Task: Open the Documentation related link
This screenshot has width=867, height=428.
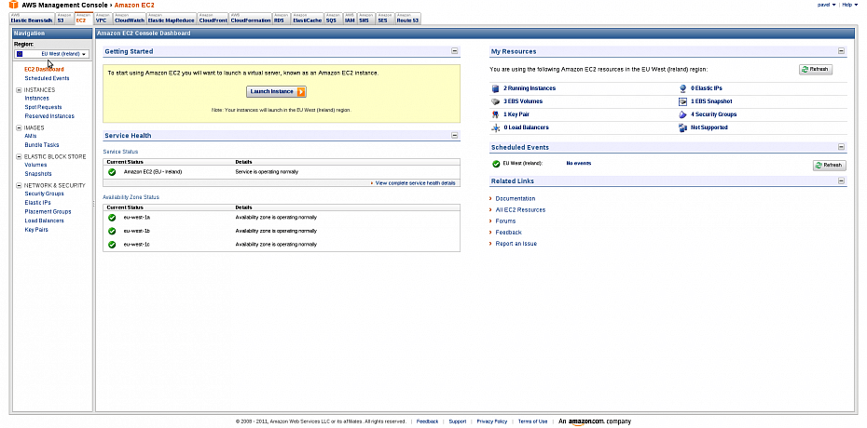Action: tap(516, 198)
